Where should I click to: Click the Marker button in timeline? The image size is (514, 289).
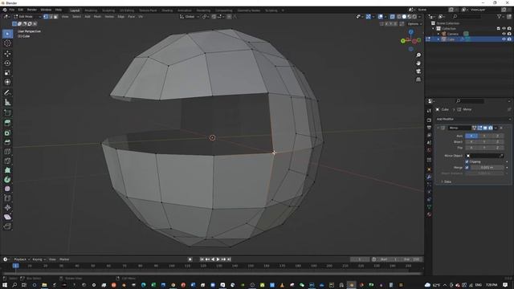click(x=64, y=259)
